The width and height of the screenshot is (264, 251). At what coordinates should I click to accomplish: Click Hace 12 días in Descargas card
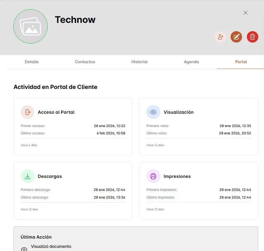point(29,209)
